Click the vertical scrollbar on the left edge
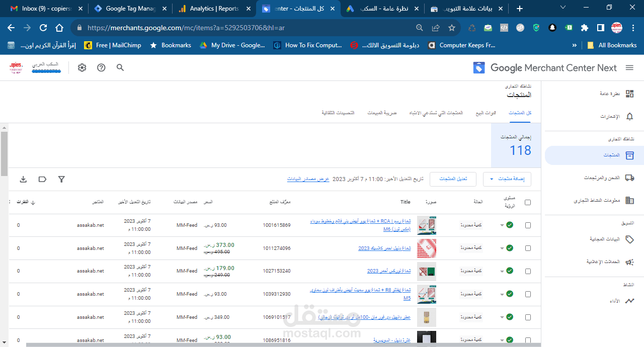Image resolution: width=644 pixels, height=347 pixels. click(4, 154)
